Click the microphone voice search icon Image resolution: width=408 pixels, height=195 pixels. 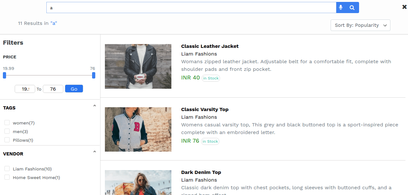pyautogui.click(x=341, y=8)
